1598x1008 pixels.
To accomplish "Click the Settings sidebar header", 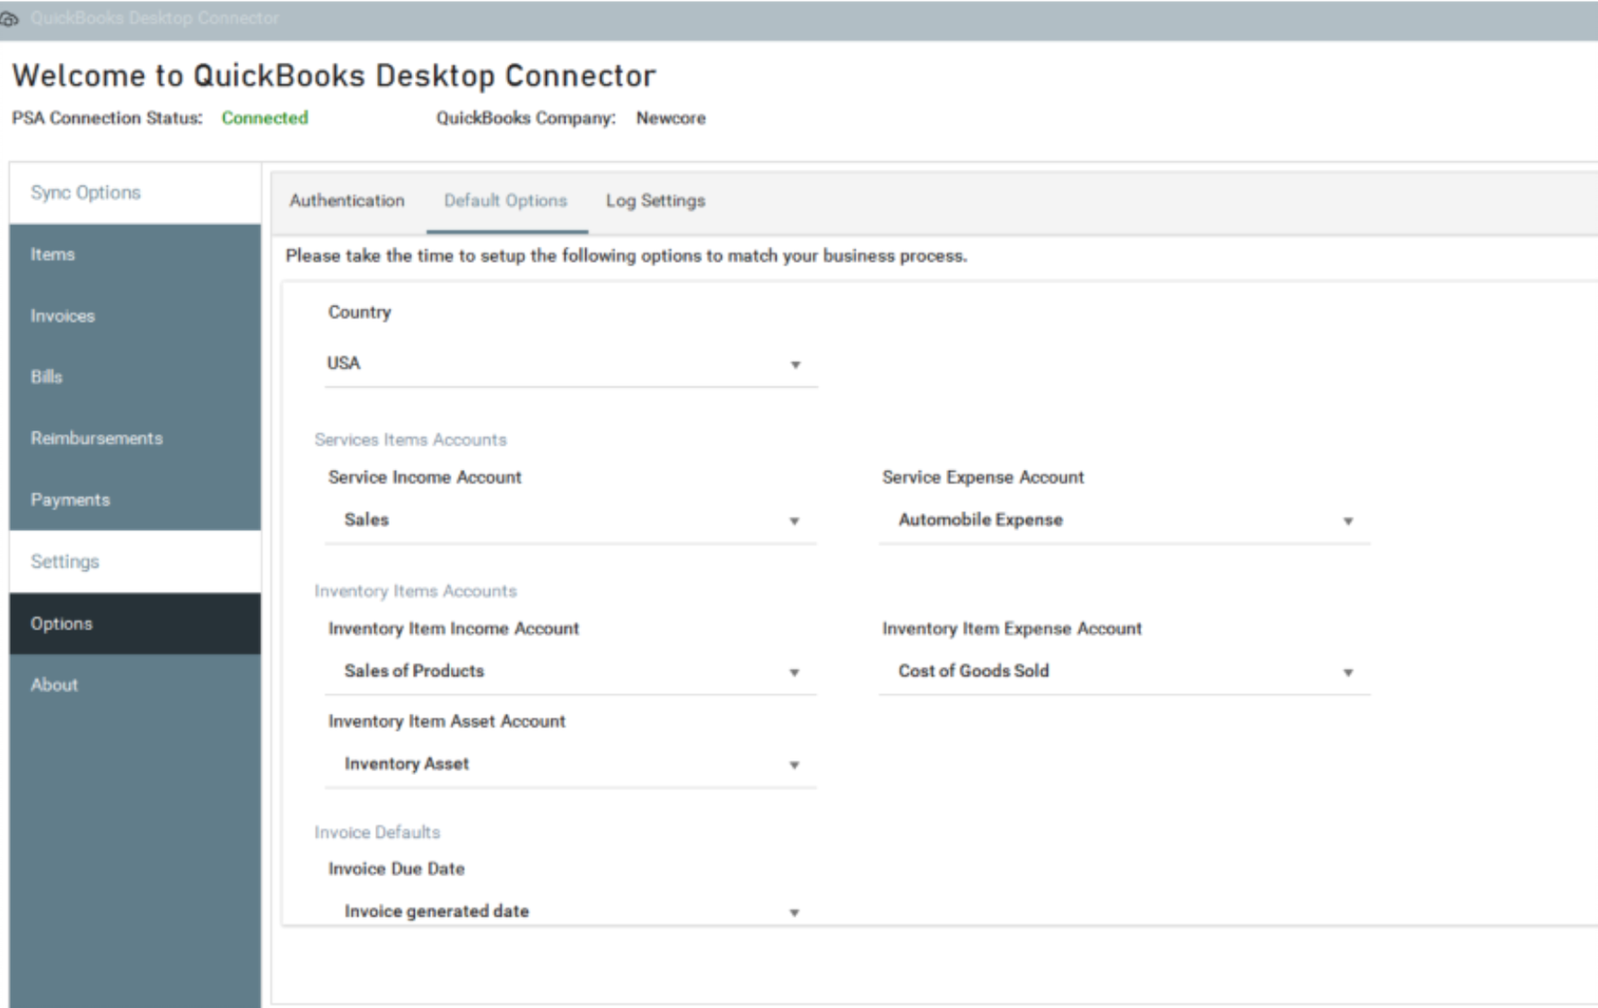I will (x=135, y=561).
